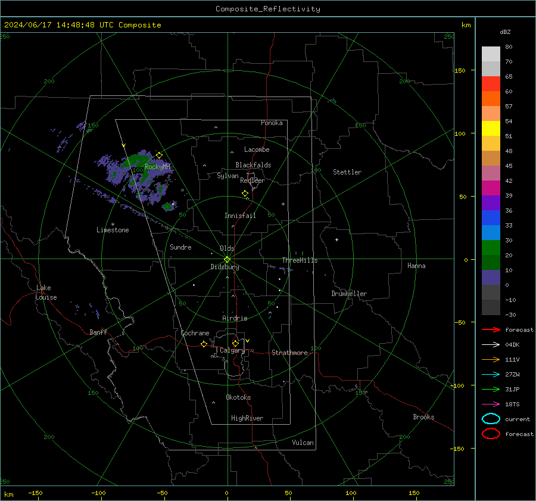Click the Calgary city label
Image resolution: width=536 pixels, height=501 pixels.
(x=232, y=350)
